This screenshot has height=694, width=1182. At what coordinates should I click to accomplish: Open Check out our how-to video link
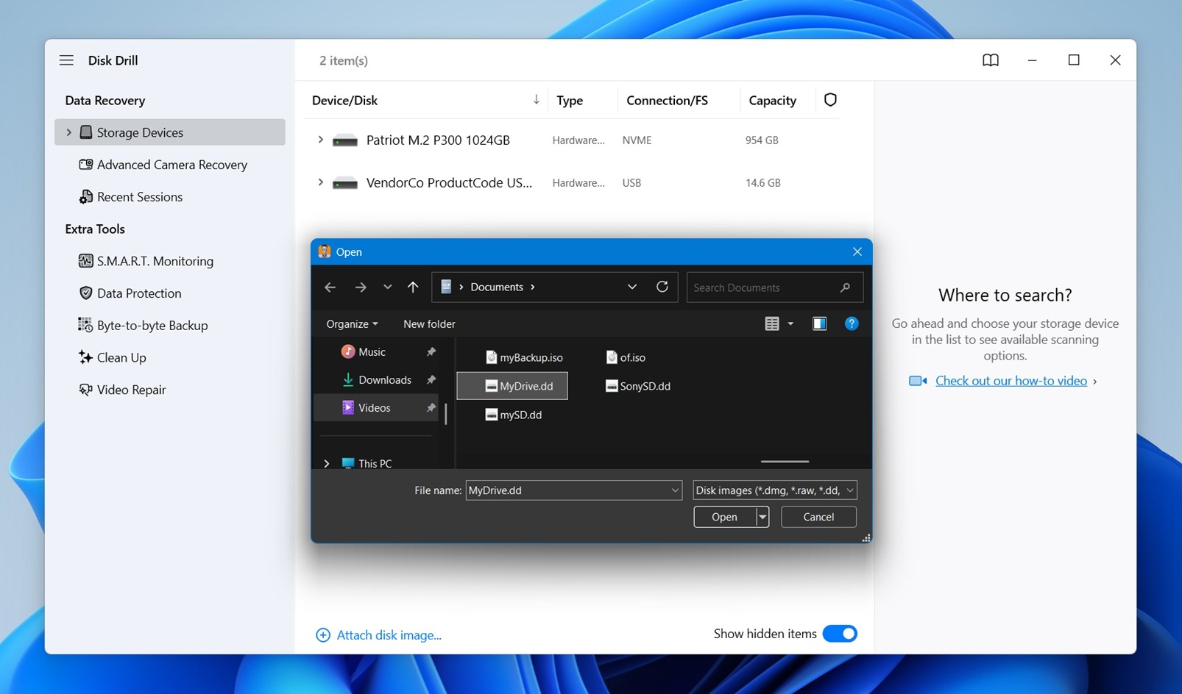(x=1011, y=381)
